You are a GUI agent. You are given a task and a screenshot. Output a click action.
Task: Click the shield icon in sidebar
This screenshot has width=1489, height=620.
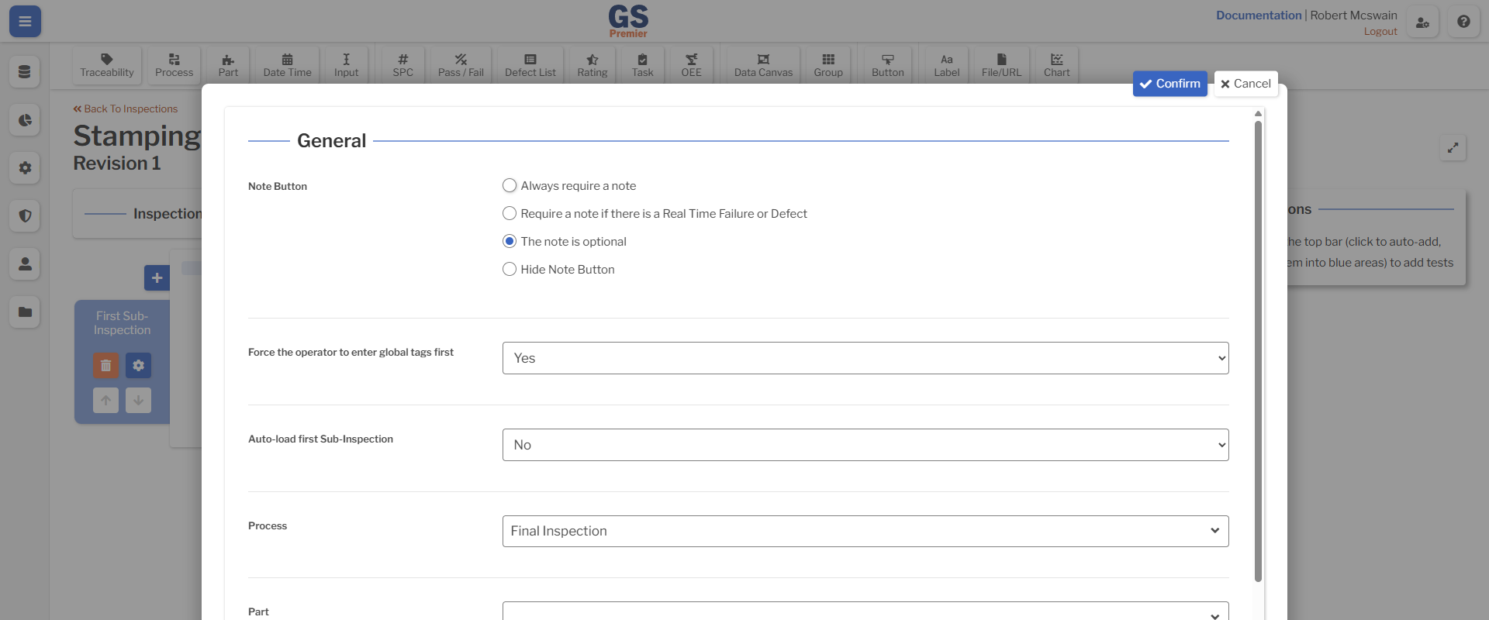[25, 216]
